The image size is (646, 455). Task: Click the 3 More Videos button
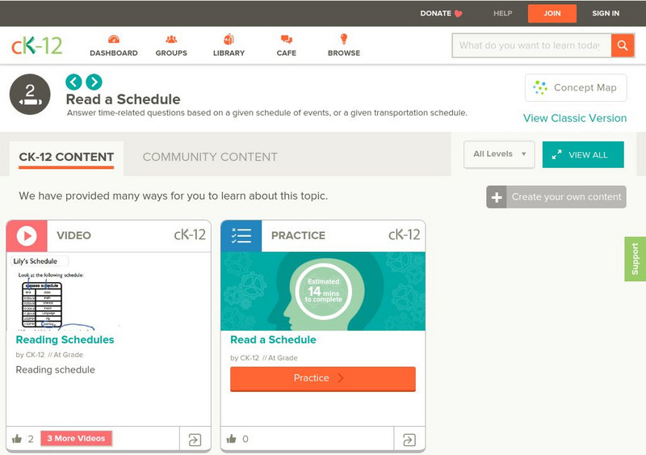click(76, 439)
